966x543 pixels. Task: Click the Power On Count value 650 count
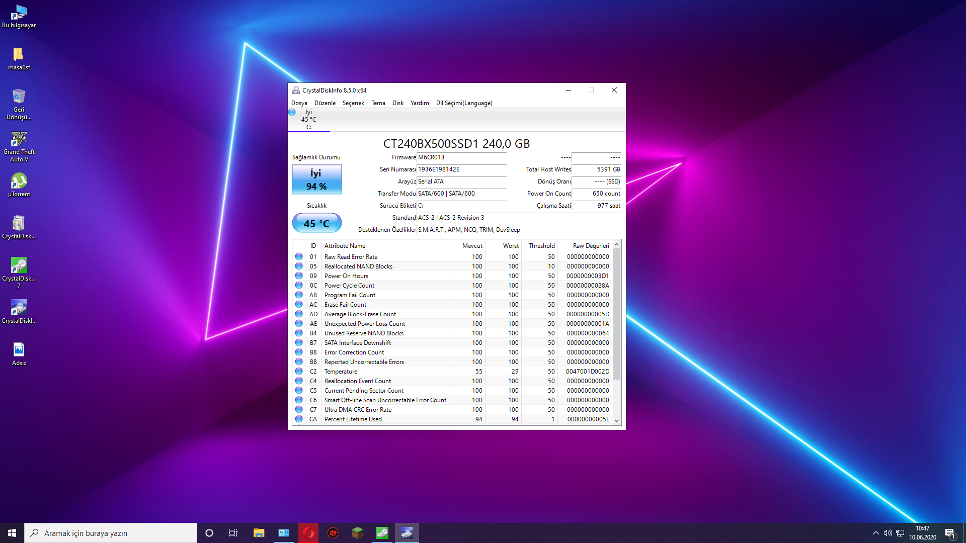(x=596, y=194)
